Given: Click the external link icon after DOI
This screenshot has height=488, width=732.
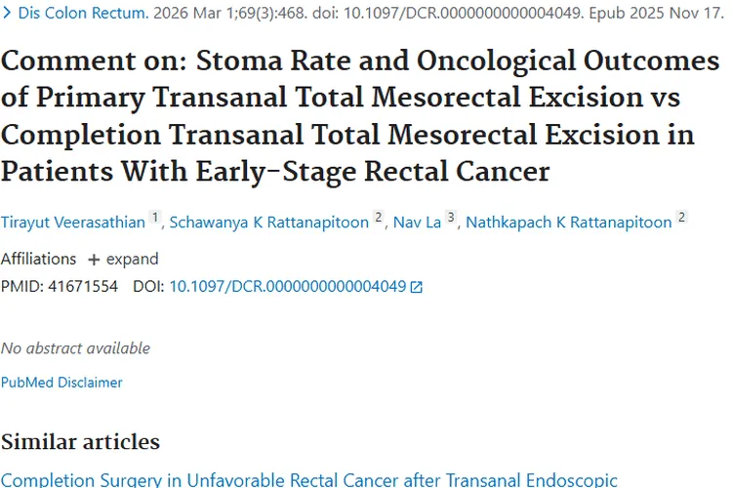Looking at the screenshot, I should (x=417, y=287).
